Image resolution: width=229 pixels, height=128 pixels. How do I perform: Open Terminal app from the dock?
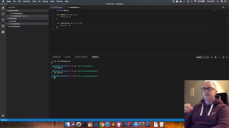coord(84,124)
